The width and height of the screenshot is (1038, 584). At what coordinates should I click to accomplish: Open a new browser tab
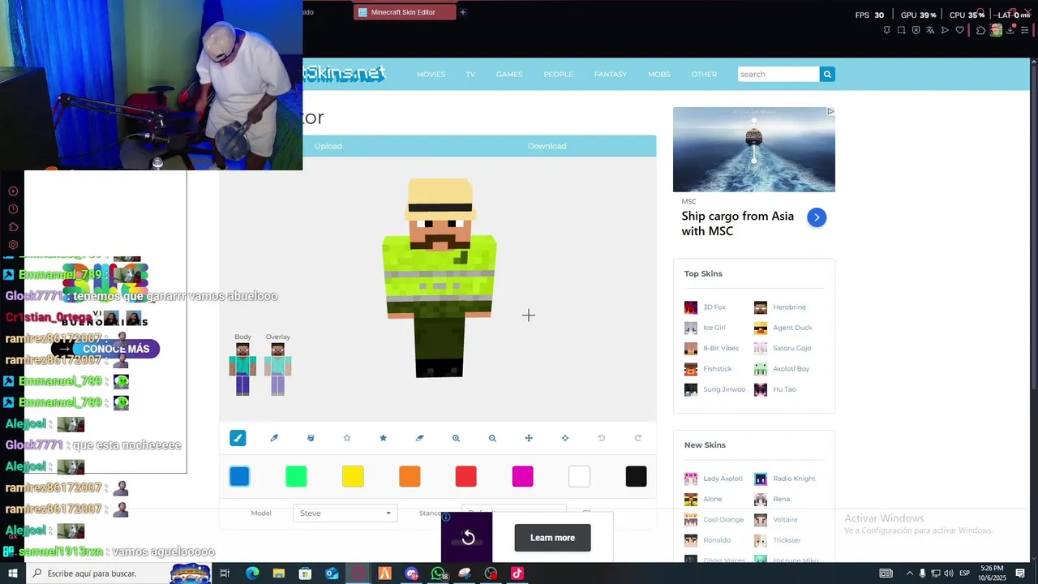click(x=463, y=12)
